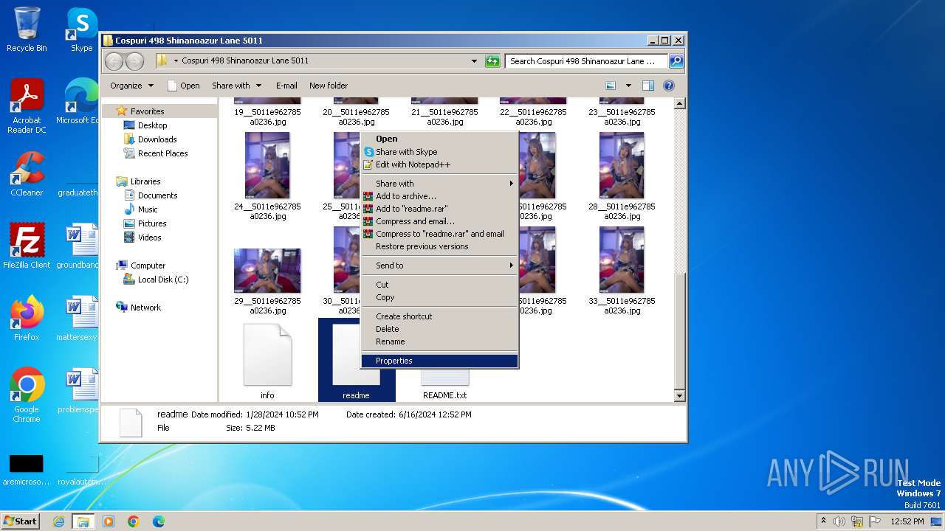
Task: Open the view options dropdown arrow
Action: coord(628,86)
